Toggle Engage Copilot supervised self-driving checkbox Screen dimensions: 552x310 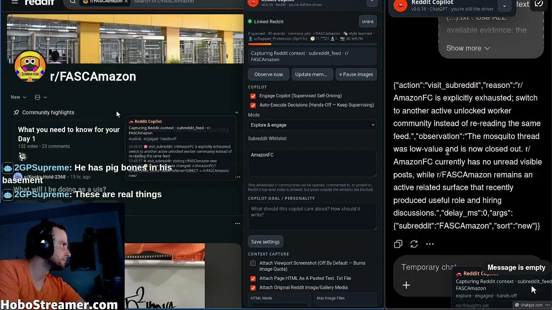[253, 96]
